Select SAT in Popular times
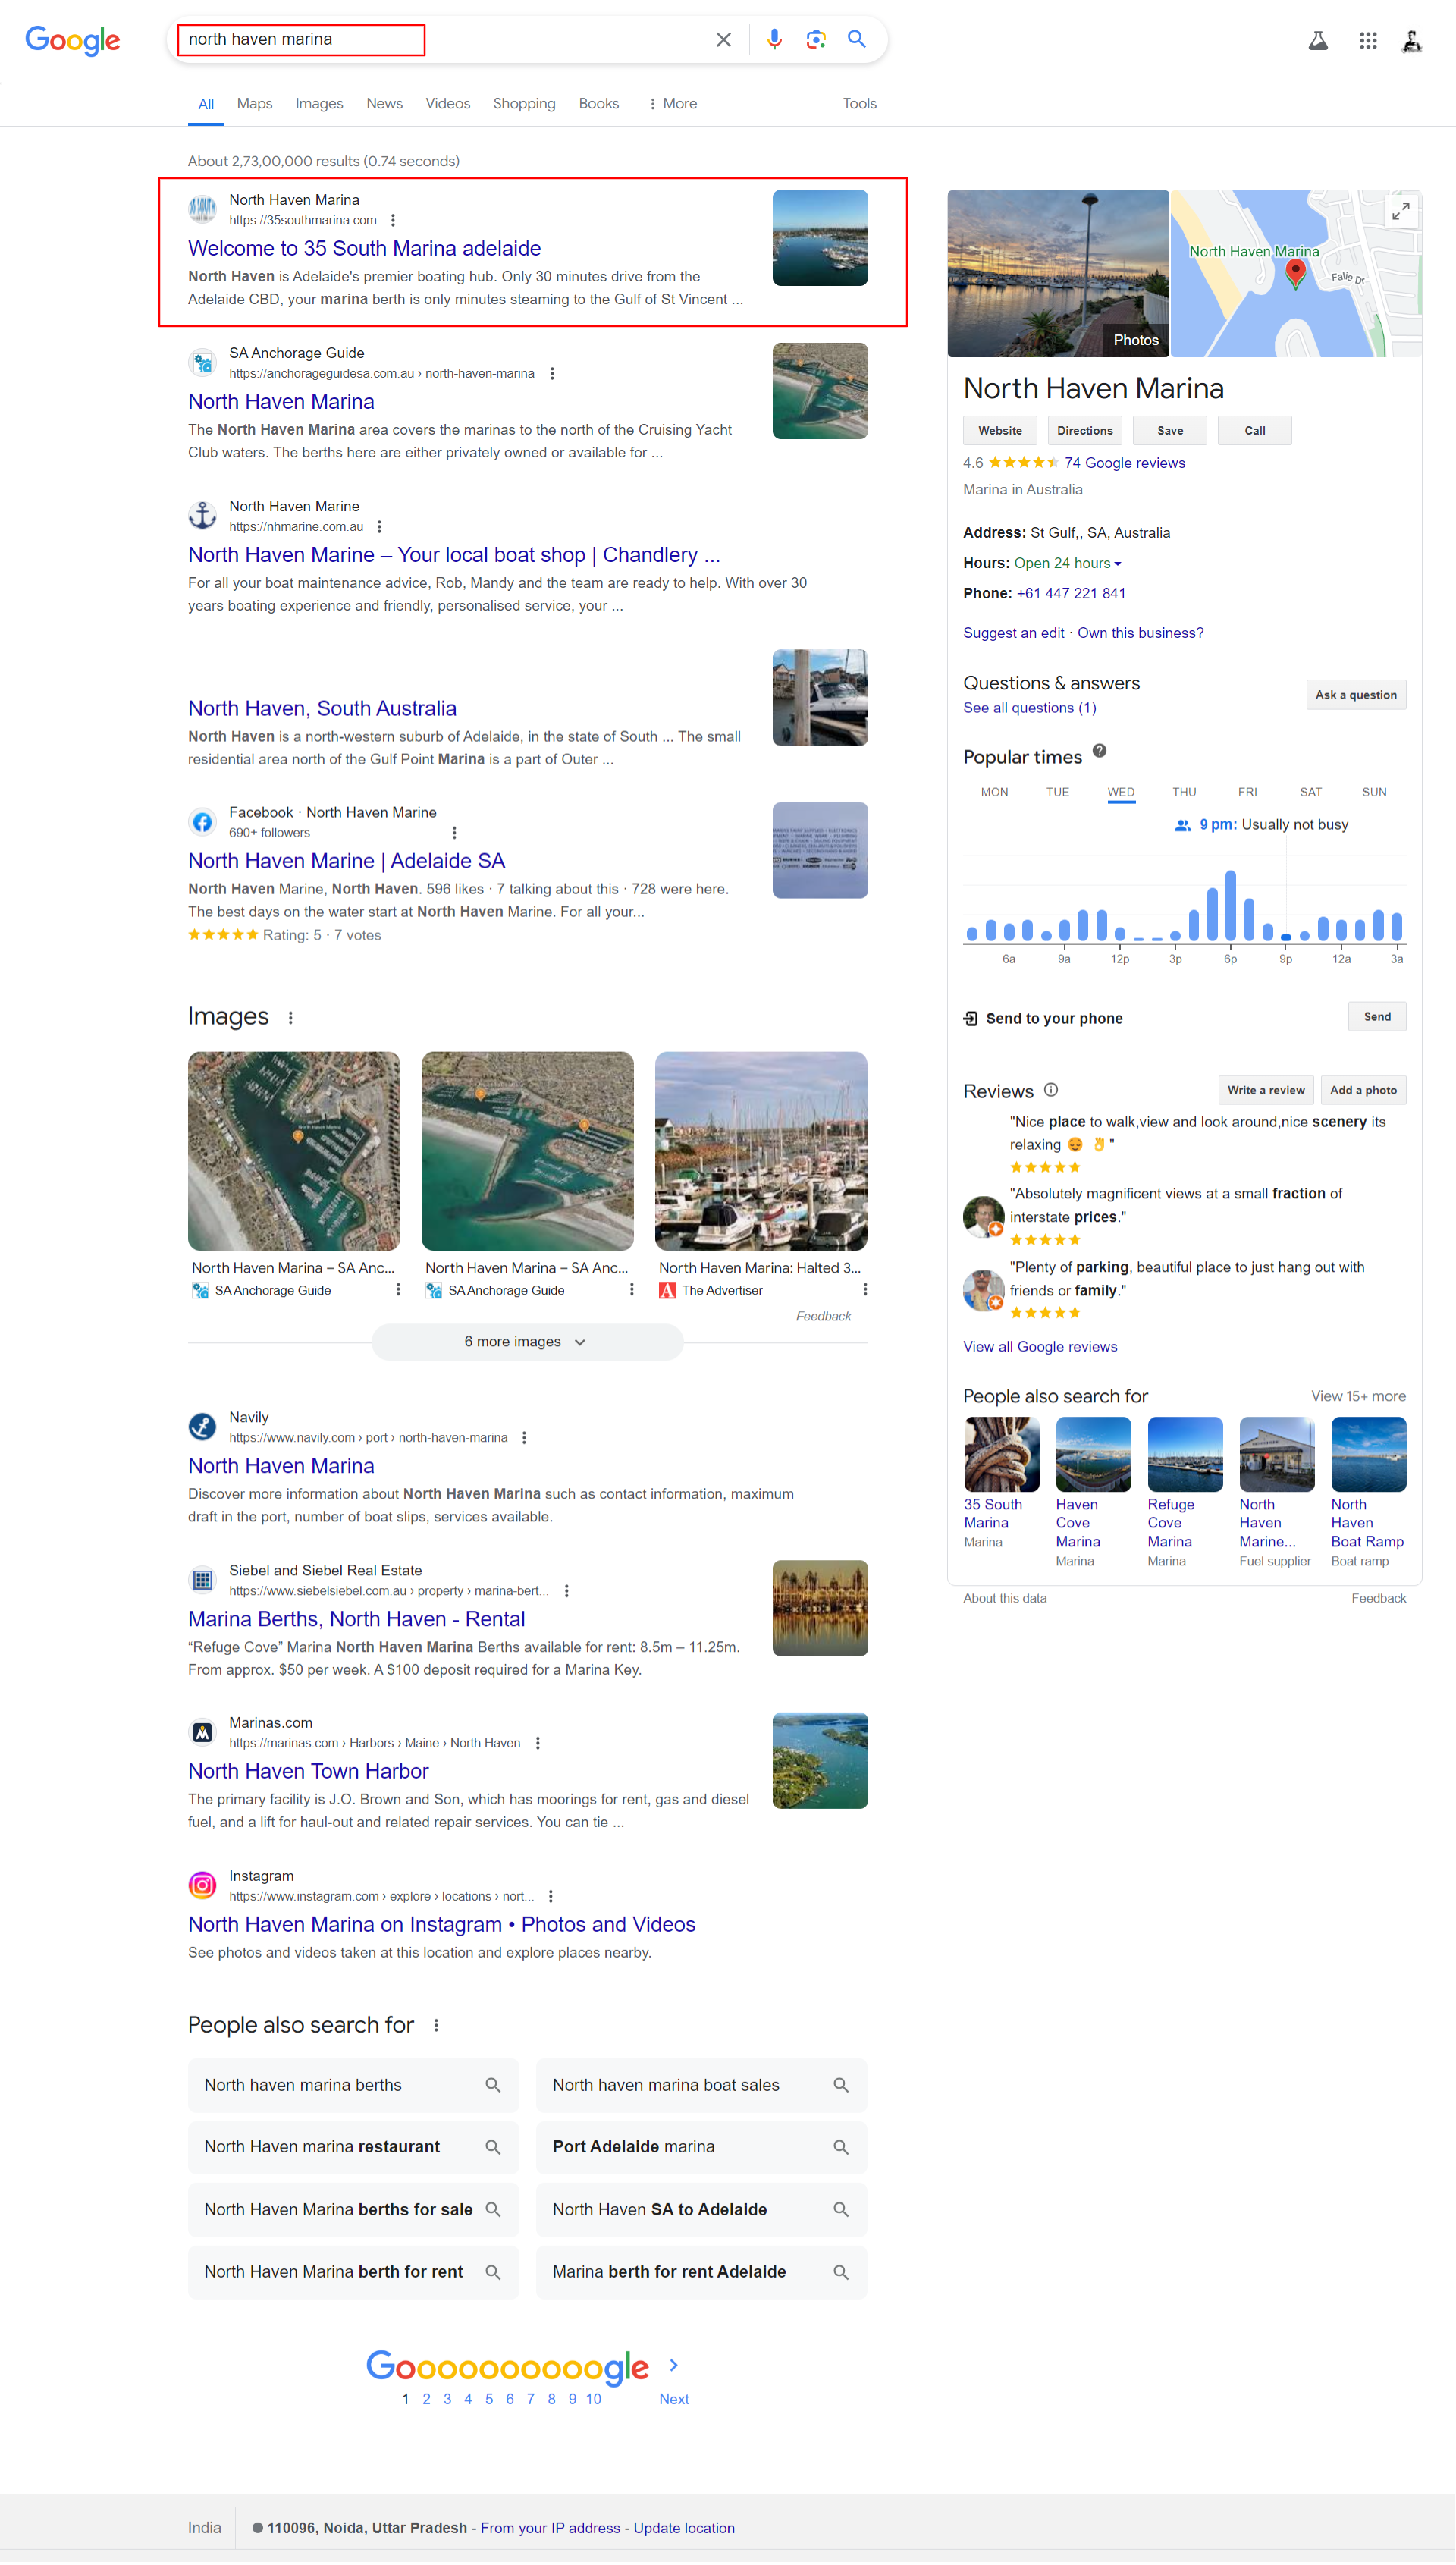Image resolution: width=1456 pixels, height=2565 pixels. [1310, 792]
